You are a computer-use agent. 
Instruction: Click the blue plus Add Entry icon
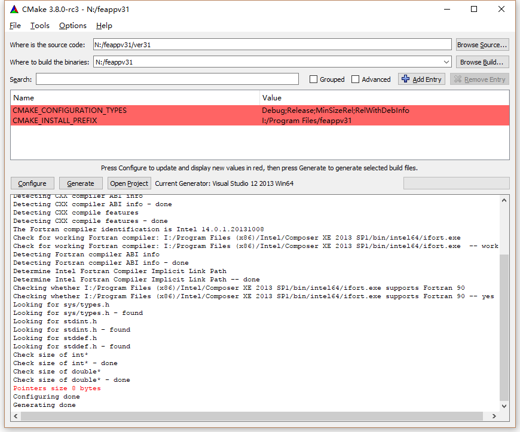coord(405,79)
